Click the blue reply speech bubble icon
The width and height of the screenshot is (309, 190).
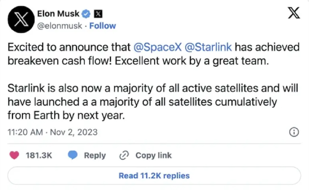[x=72, y=155]
